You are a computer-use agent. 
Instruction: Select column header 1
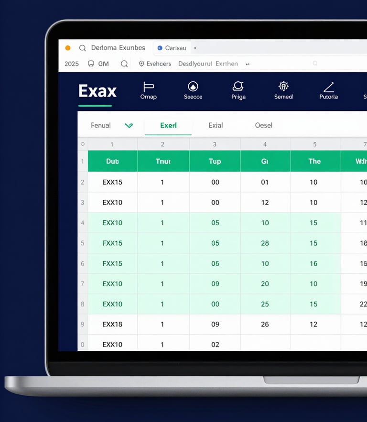[x=112, y=144]
